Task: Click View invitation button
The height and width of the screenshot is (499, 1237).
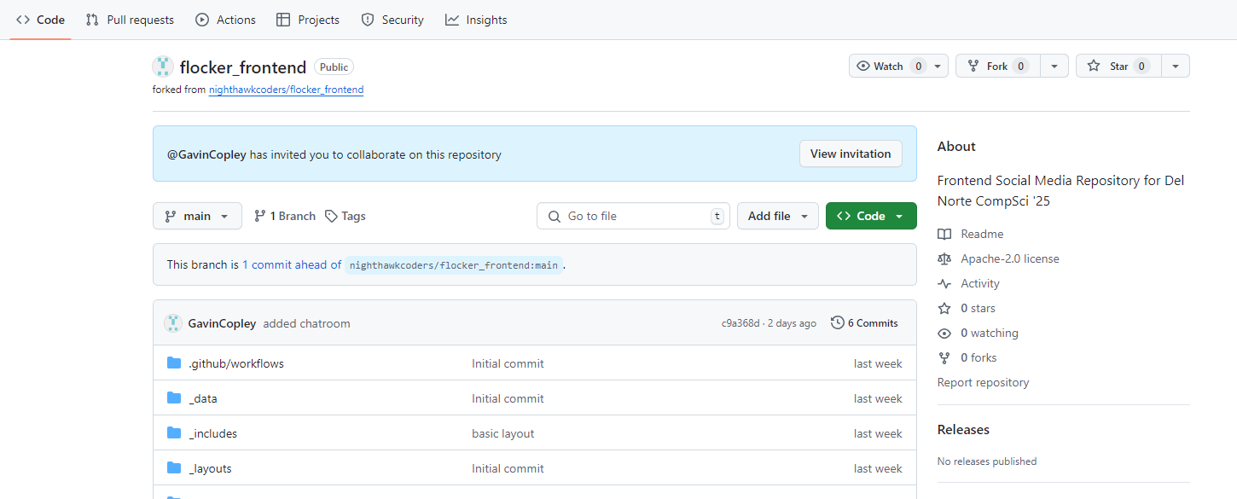Action: [x=851, y=154]
